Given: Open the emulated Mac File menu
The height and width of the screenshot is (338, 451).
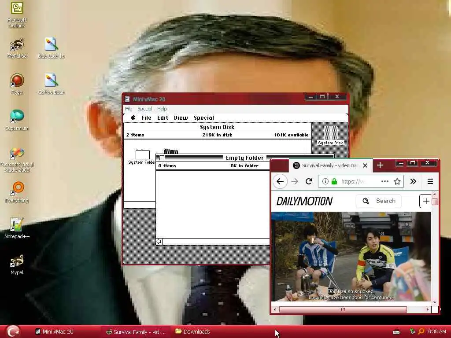Looking at the screenshot, I should pyautogui.click(x=146, y=118).
